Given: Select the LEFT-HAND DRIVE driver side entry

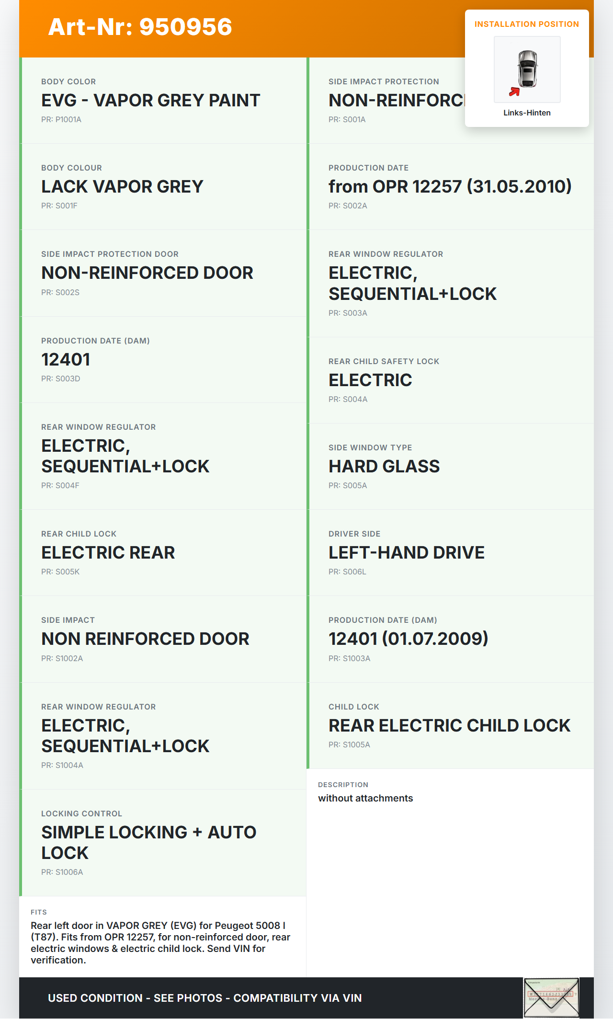Looking at the screenshot, I should [406, 553].
